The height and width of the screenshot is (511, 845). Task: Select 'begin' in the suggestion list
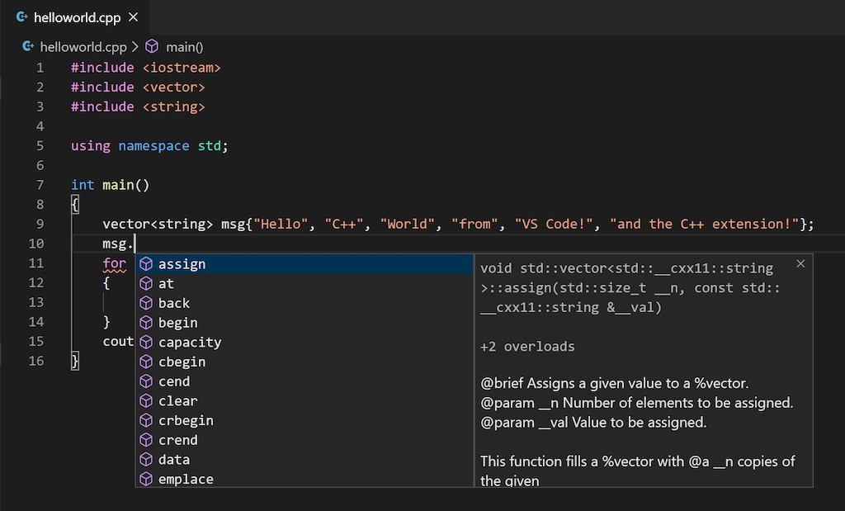177,323
